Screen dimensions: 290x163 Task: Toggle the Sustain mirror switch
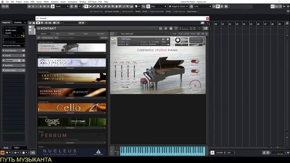pyautogui.click(x=194, y=71)
